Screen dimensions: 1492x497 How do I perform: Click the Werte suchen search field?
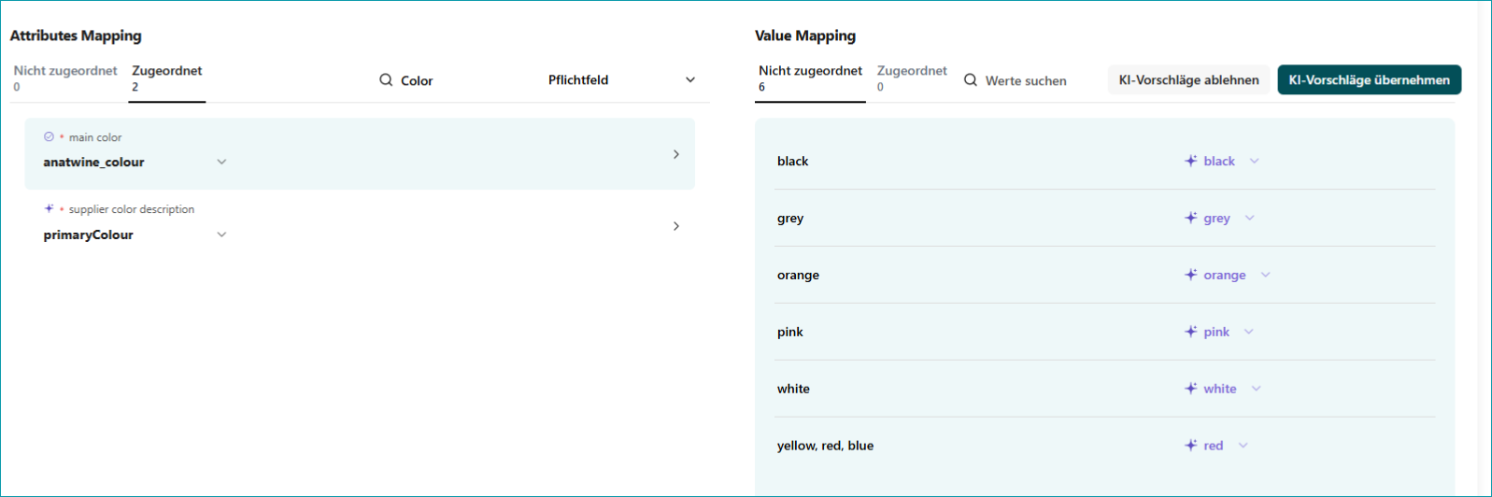[1026, 80]
